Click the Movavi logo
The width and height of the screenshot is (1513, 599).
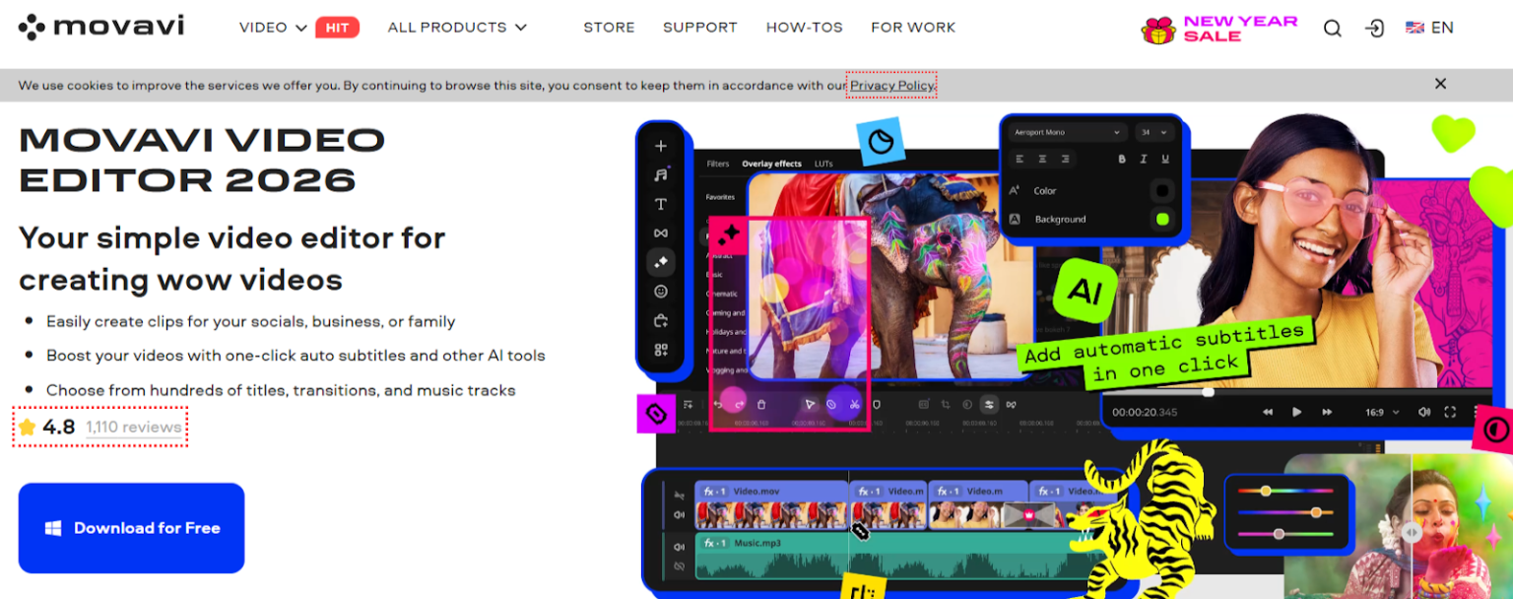coord(100,27)
